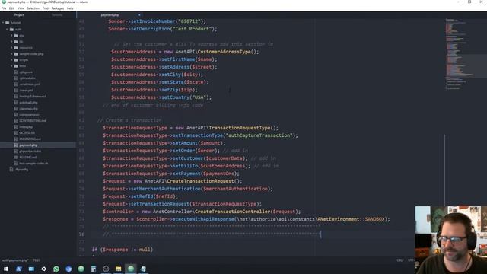Open CONTRIBUTING.md in the tree

click(x=32, y=121)
